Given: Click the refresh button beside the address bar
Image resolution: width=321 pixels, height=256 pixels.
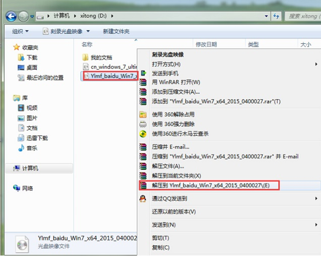Looking at the screenshot, I should [x=276, y=16].
